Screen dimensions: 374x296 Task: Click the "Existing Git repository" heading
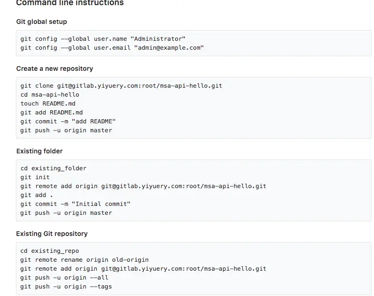point(52,234)
